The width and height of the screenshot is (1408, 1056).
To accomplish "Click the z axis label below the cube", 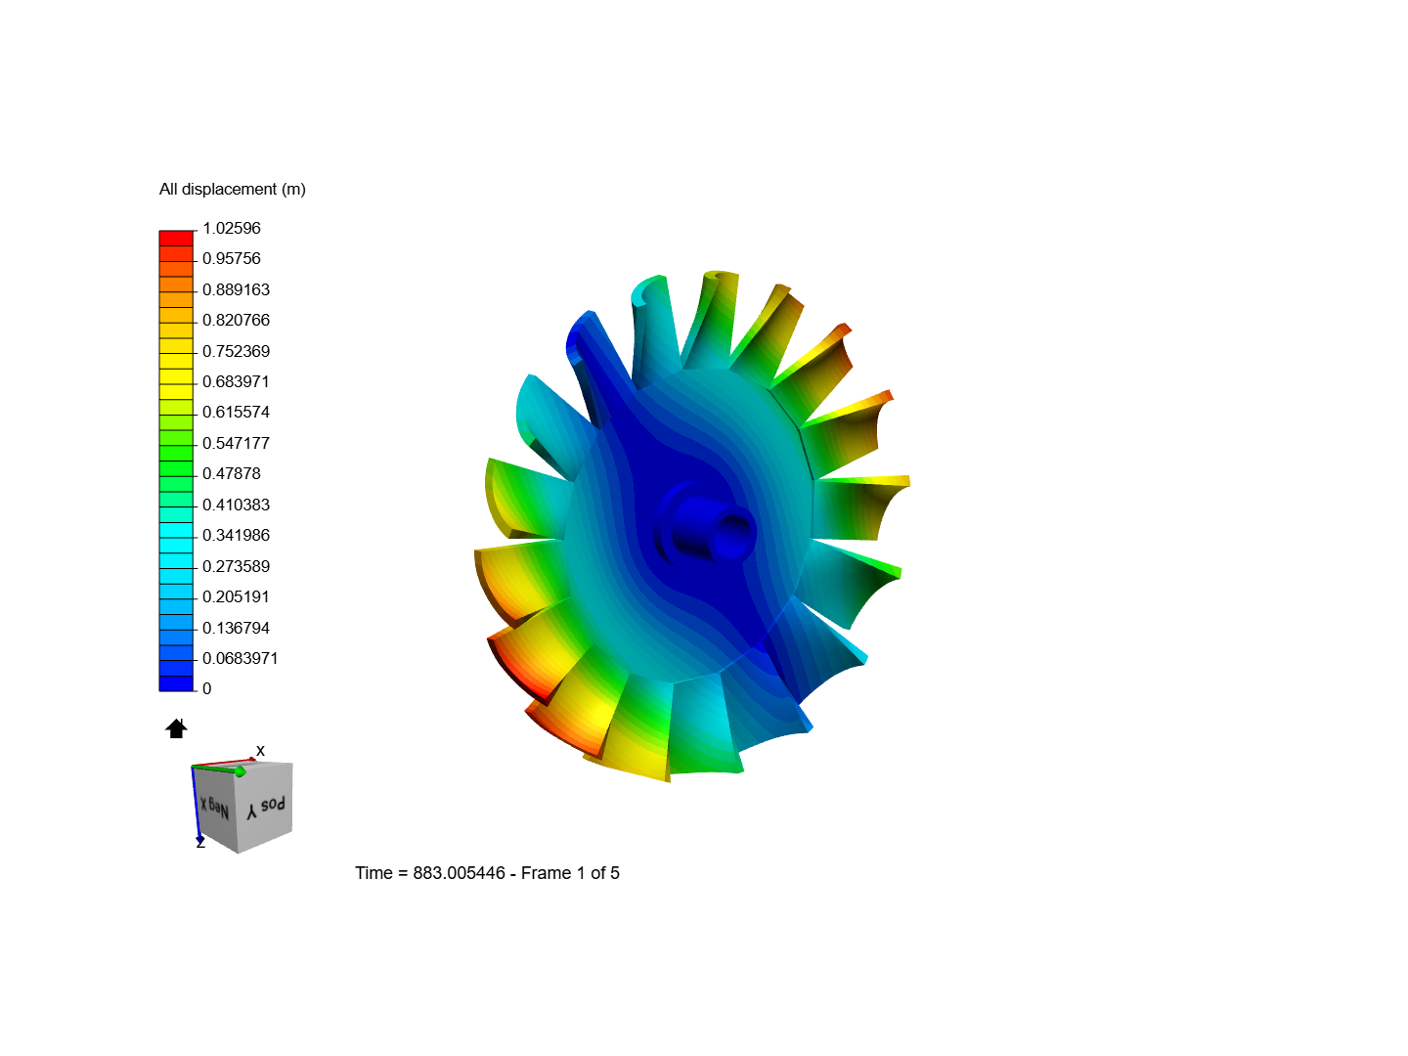I will (x=200, y=843).
